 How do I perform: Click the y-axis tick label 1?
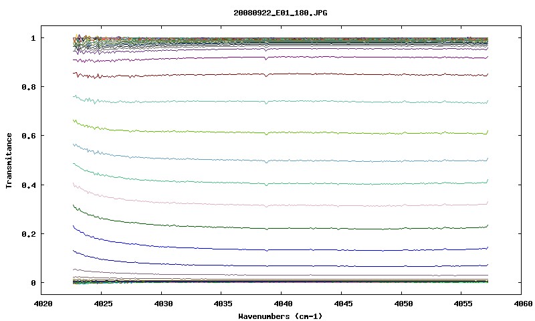33,38
